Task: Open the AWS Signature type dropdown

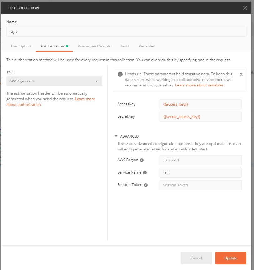Action: pyautogui.click(x=54, y=81)
